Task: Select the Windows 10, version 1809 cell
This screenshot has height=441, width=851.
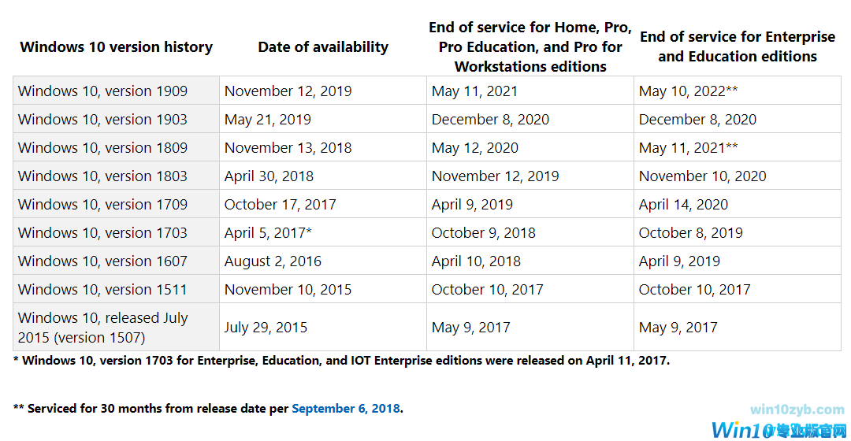Action: [x=102, y=148]
